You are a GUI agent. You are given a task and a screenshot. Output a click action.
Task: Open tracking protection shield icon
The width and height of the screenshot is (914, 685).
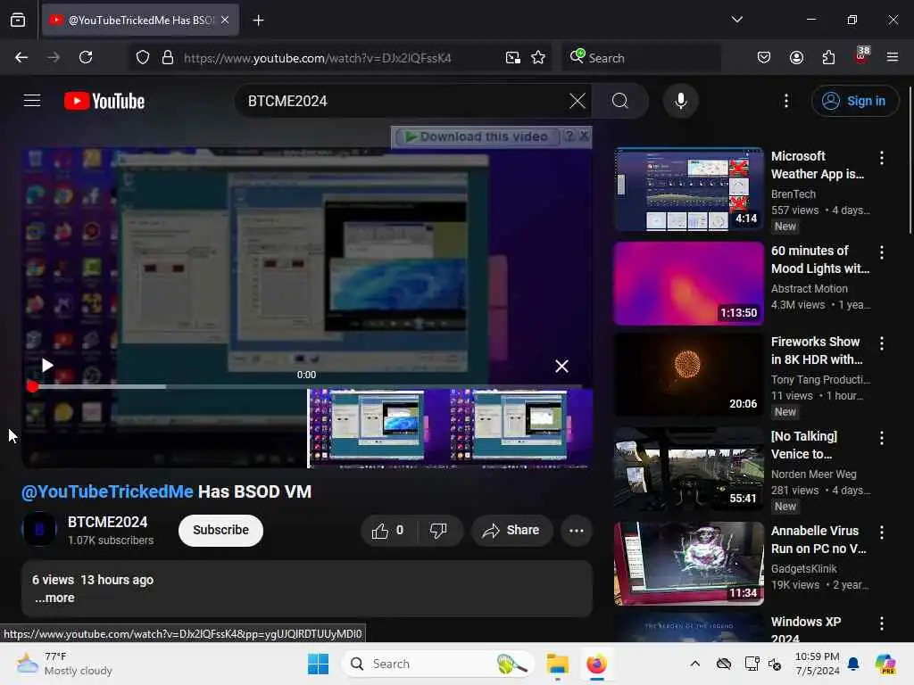tap(143, 58)
